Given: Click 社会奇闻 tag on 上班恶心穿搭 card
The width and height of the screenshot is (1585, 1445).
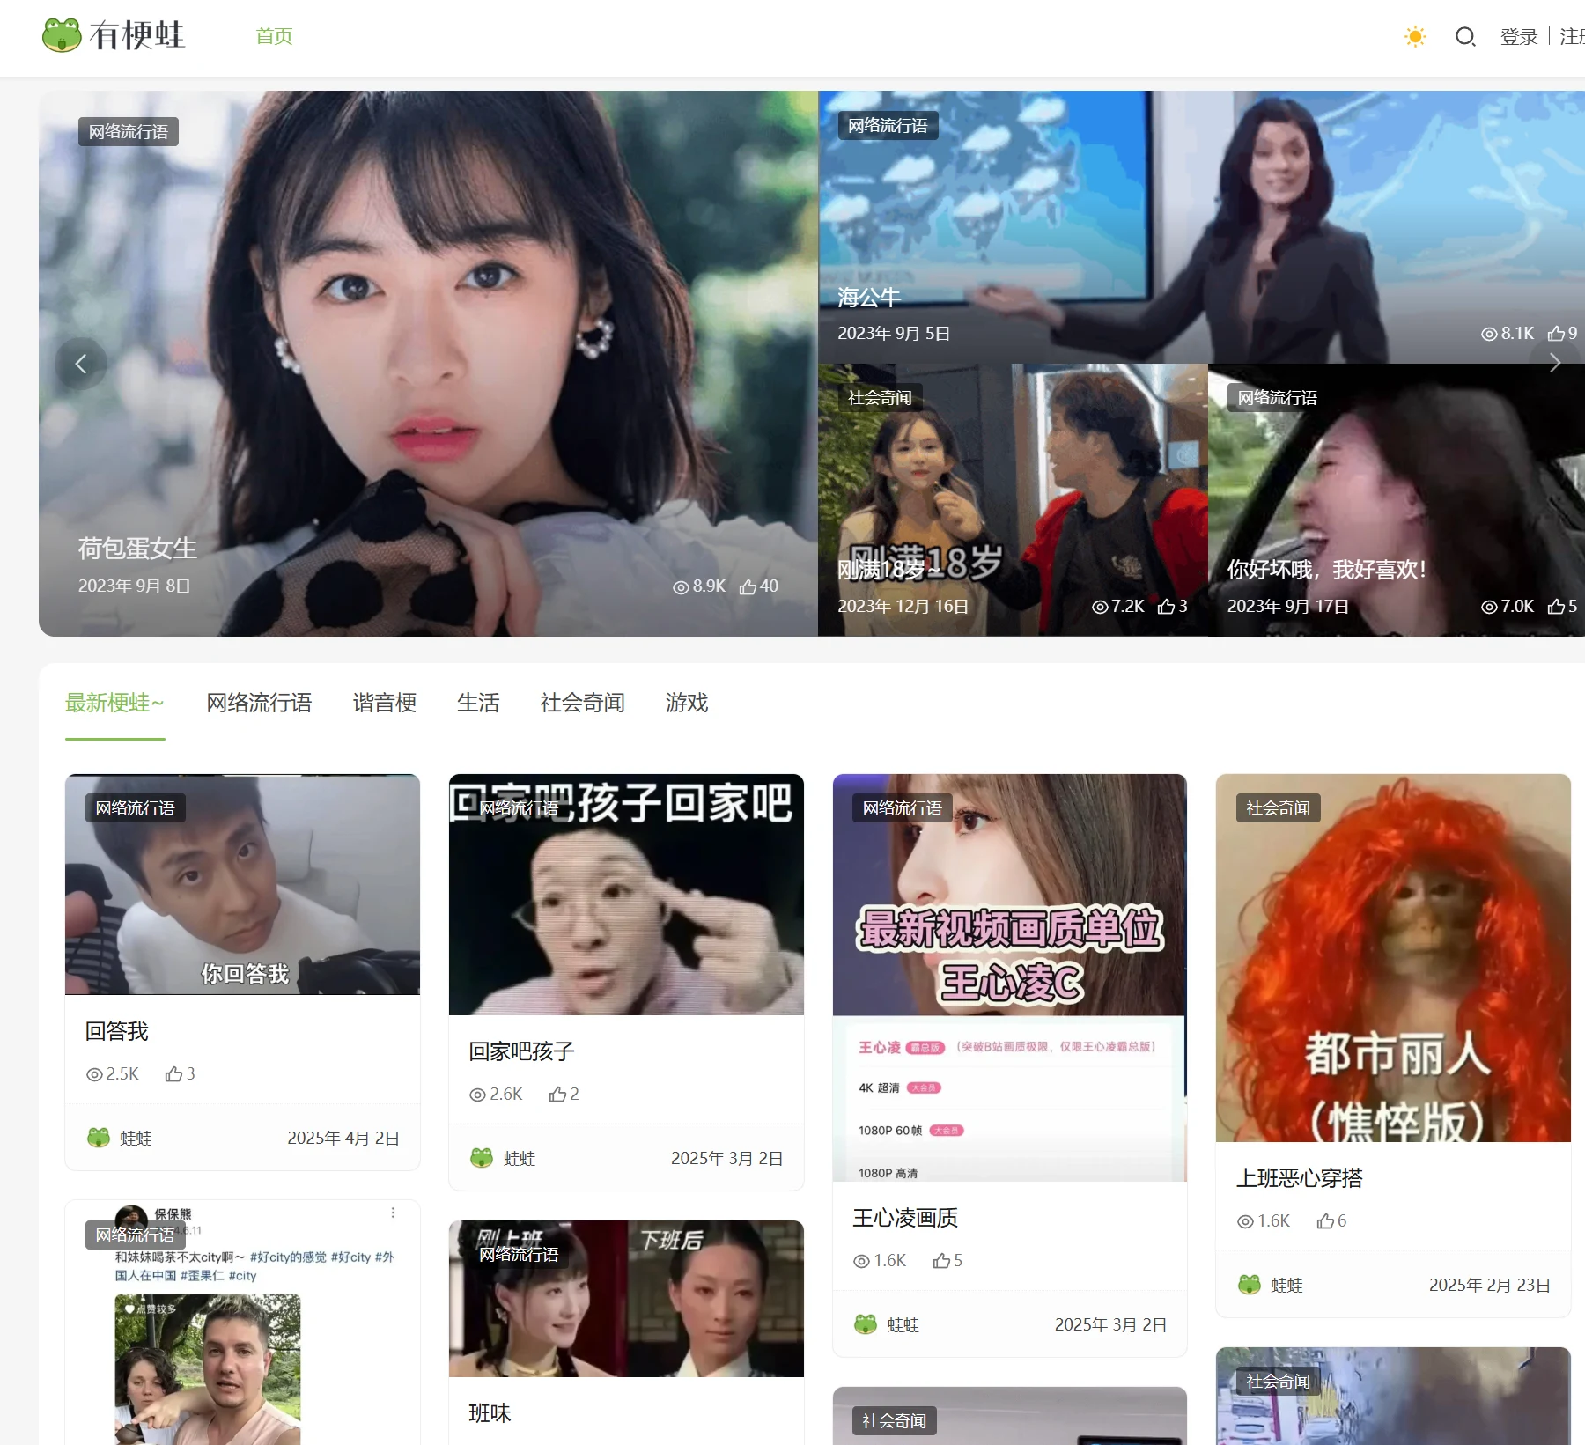Looking at the screenshot, I should (1278, 808).
